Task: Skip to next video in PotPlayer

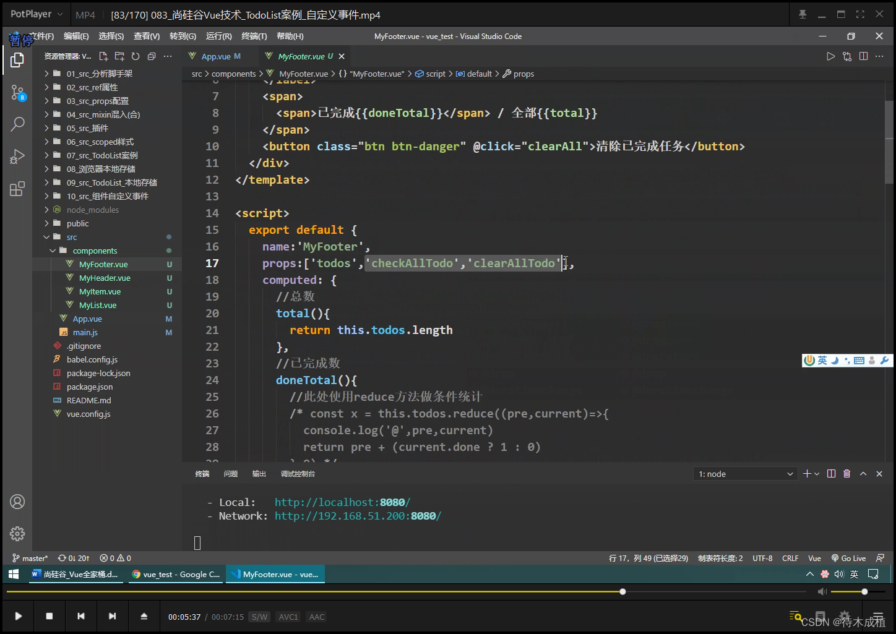Action: [x=112, y=616]
